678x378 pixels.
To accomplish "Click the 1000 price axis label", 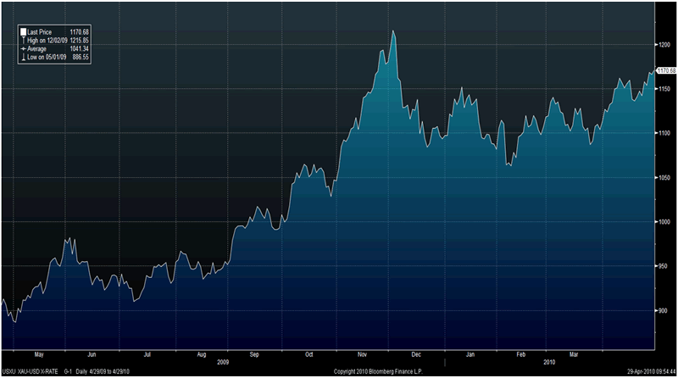I will [x=664, y=222].
